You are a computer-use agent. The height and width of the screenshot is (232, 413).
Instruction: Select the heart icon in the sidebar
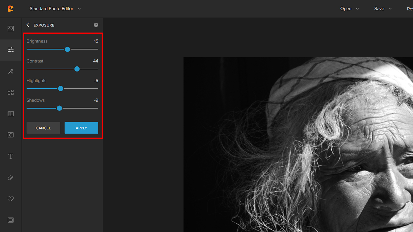pos(11,199)
